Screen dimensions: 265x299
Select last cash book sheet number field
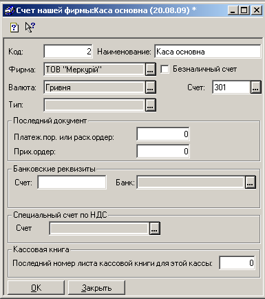click(237, 262)
